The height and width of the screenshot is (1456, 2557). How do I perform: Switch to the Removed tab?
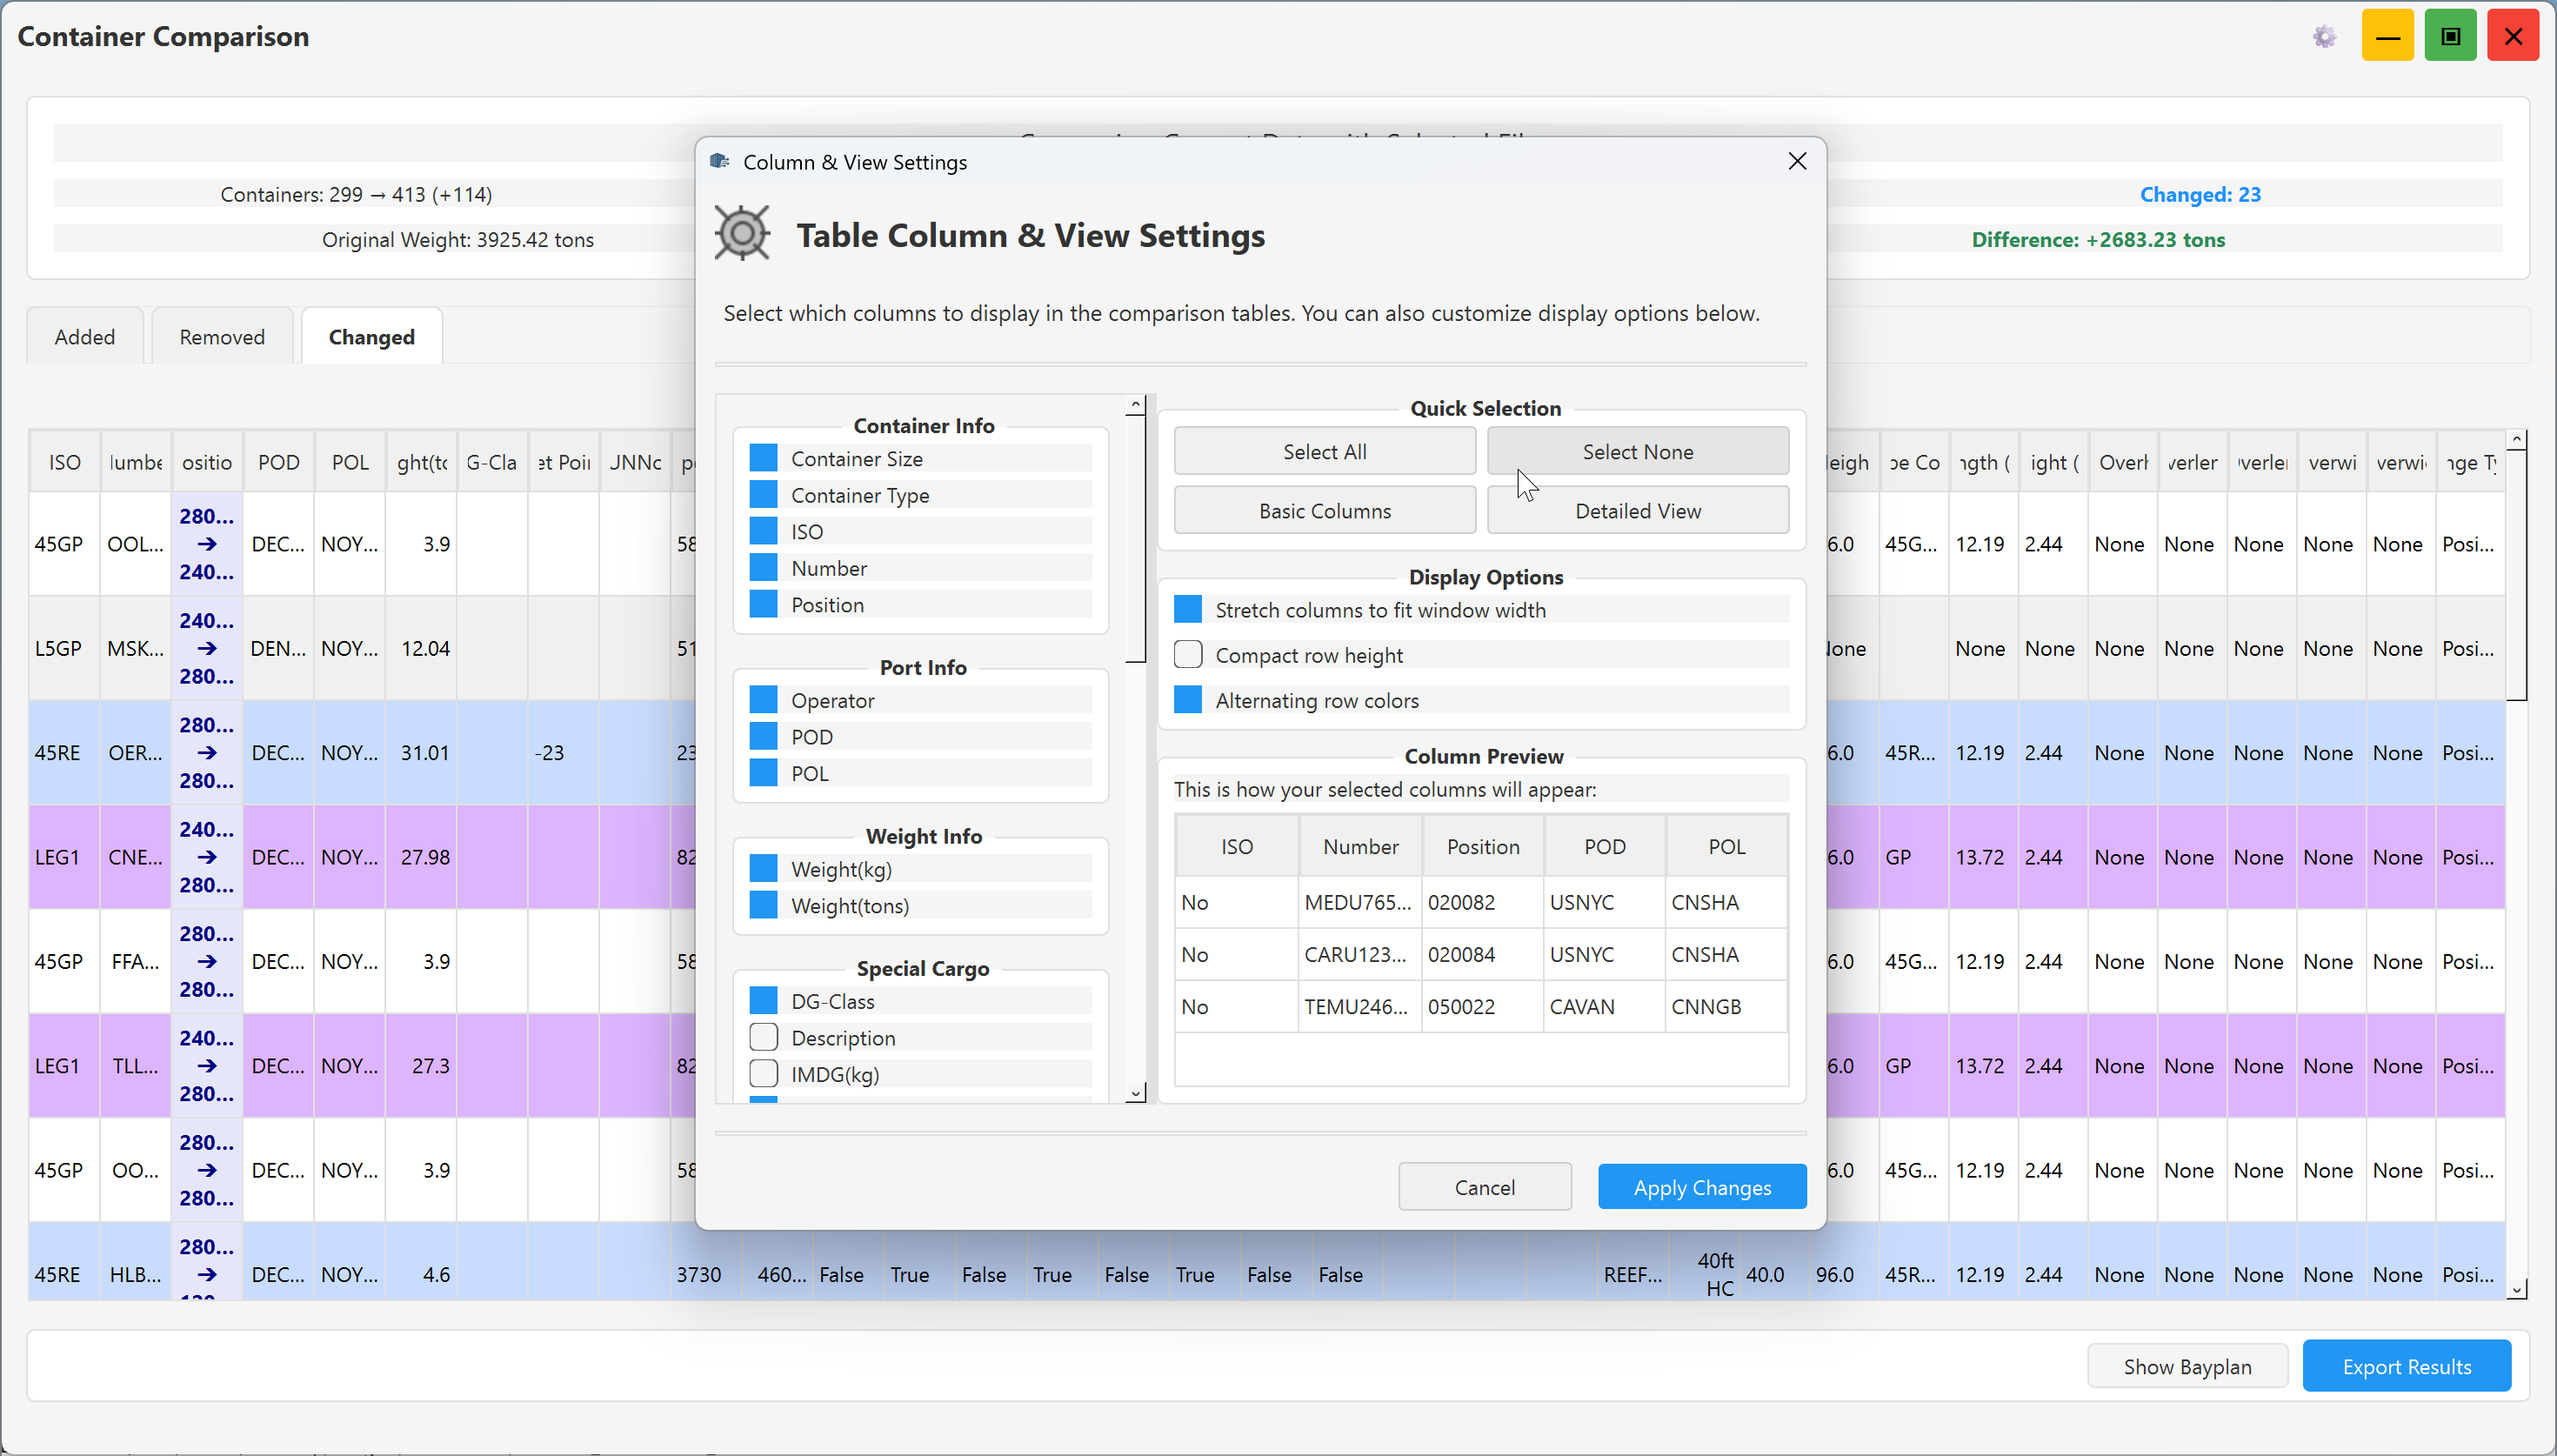[x=222, y=336]
